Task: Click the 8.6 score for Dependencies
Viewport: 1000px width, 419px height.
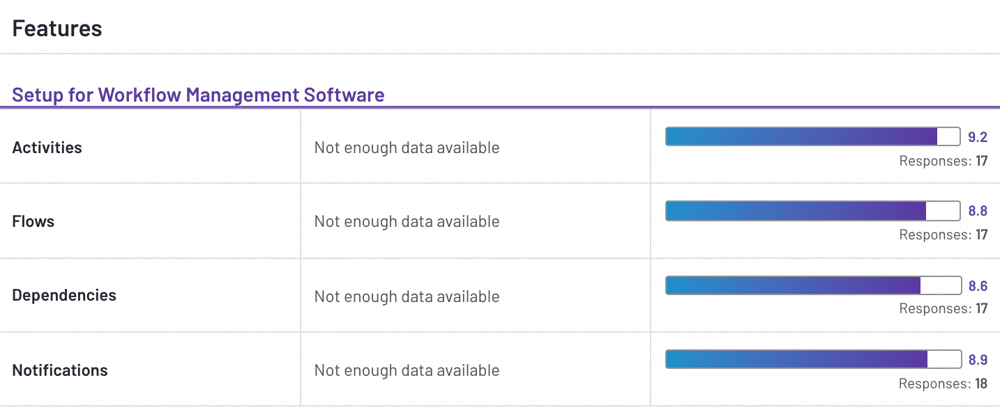Action: [x=978, y=286]
